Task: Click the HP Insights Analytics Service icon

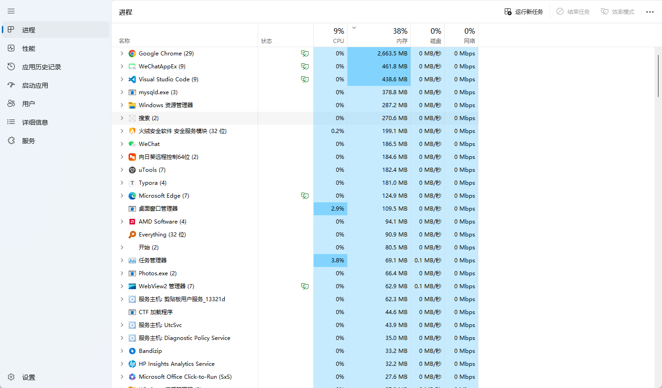Action: tap(132, 364)
